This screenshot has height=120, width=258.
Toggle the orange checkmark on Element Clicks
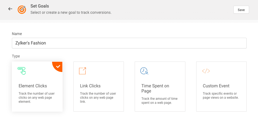(58, 66)
